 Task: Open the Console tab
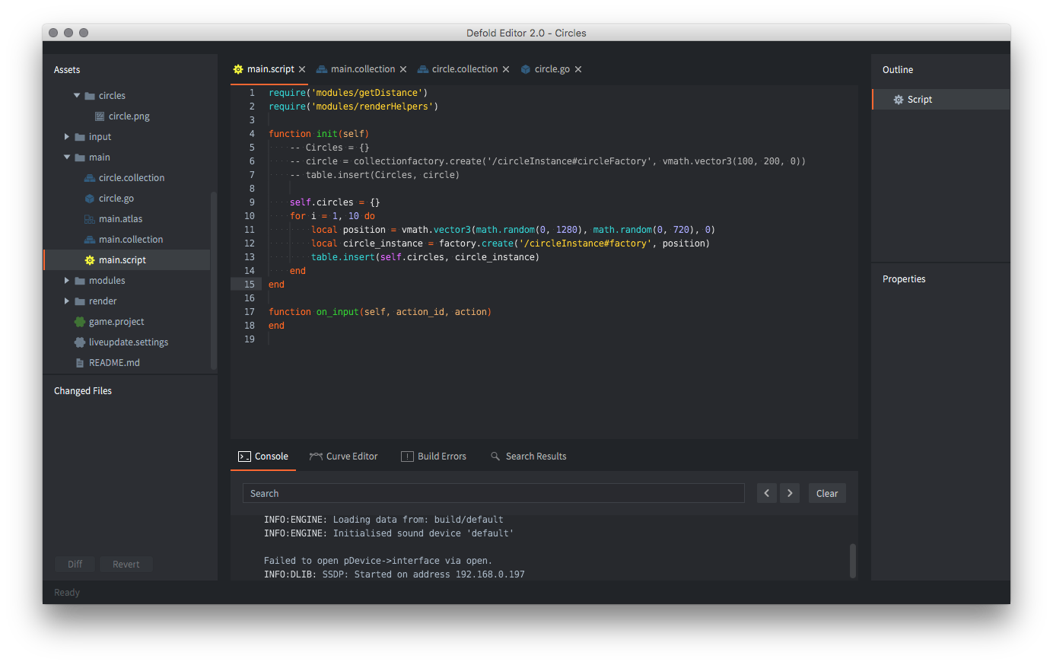[263, 457]
